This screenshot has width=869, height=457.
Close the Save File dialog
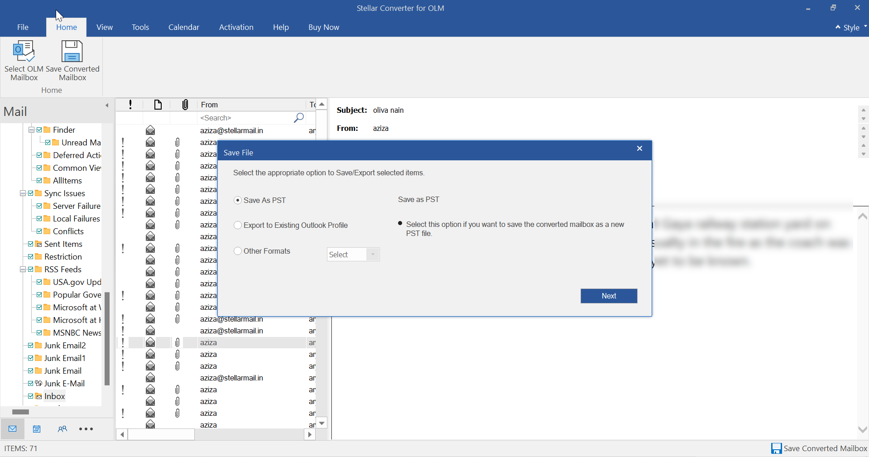pos(639,149)
